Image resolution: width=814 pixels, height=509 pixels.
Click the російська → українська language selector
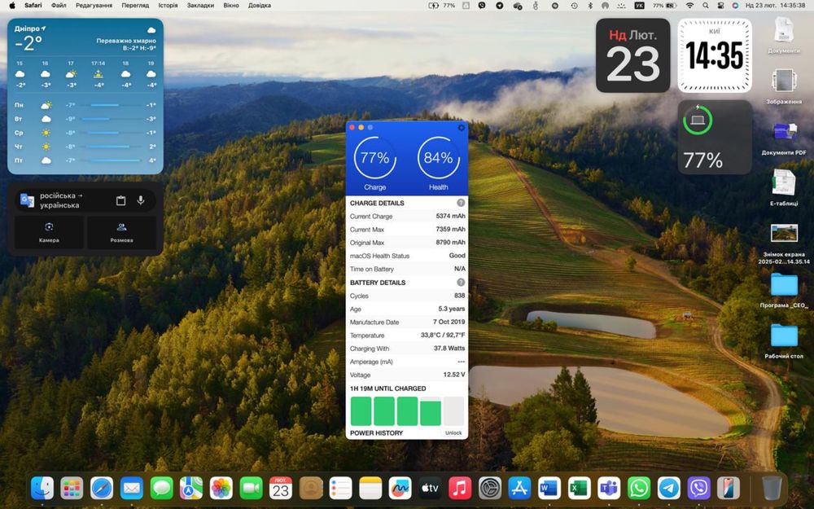point(60,200)
